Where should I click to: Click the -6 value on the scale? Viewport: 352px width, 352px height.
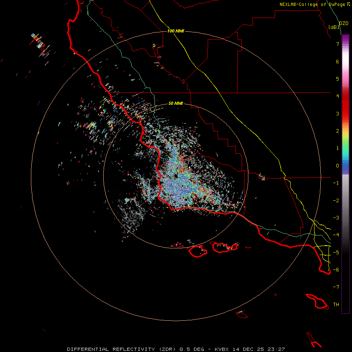point(336,270)
